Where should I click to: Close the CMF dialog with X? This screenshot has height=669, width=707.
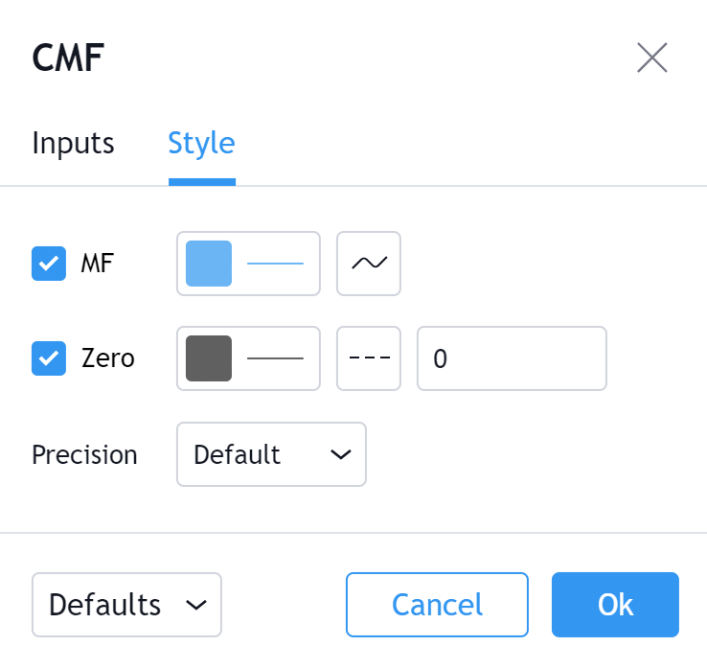coord(652,58)
